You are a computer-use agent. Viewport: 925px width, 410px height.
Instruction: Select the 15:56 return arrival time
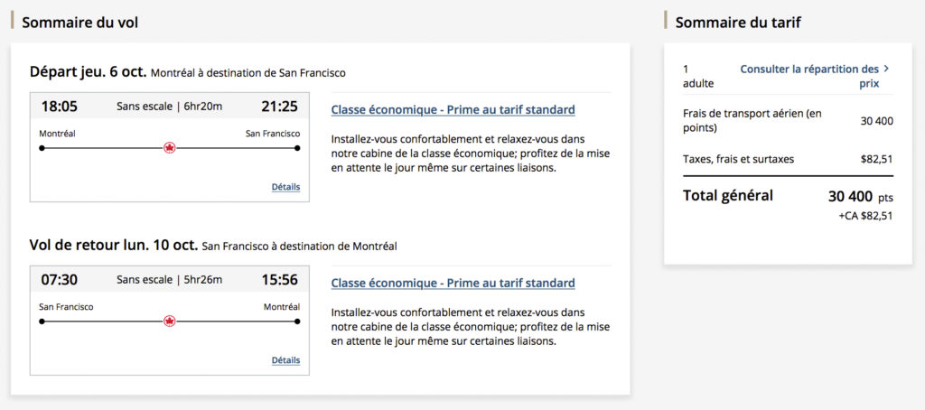[x=279, y=280]
